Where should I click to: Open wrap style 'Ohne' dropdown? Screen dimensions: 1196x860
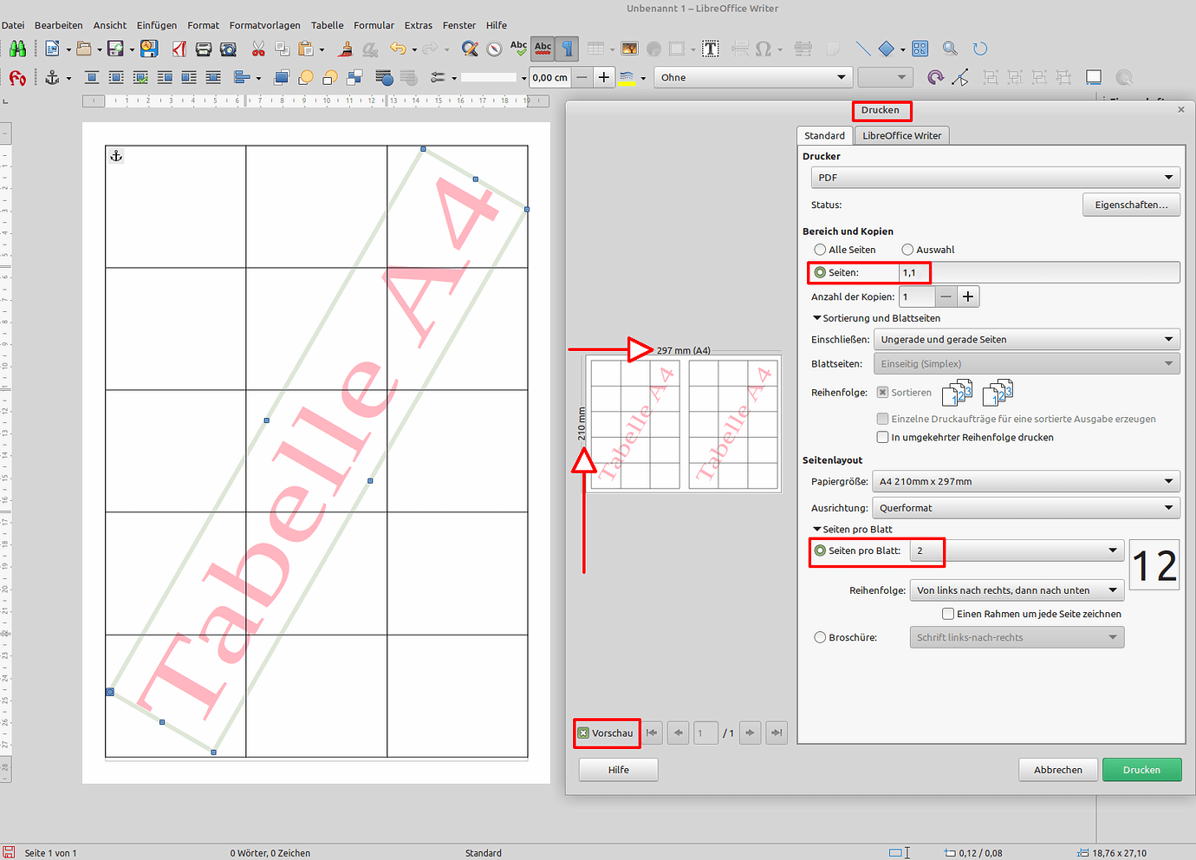click(752, 77)
